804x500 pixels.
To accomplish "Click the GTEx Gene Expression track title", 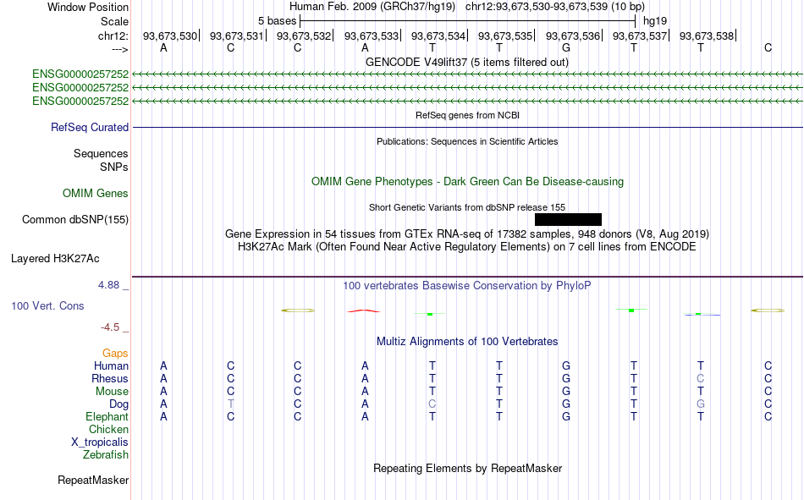I will 467,234.
